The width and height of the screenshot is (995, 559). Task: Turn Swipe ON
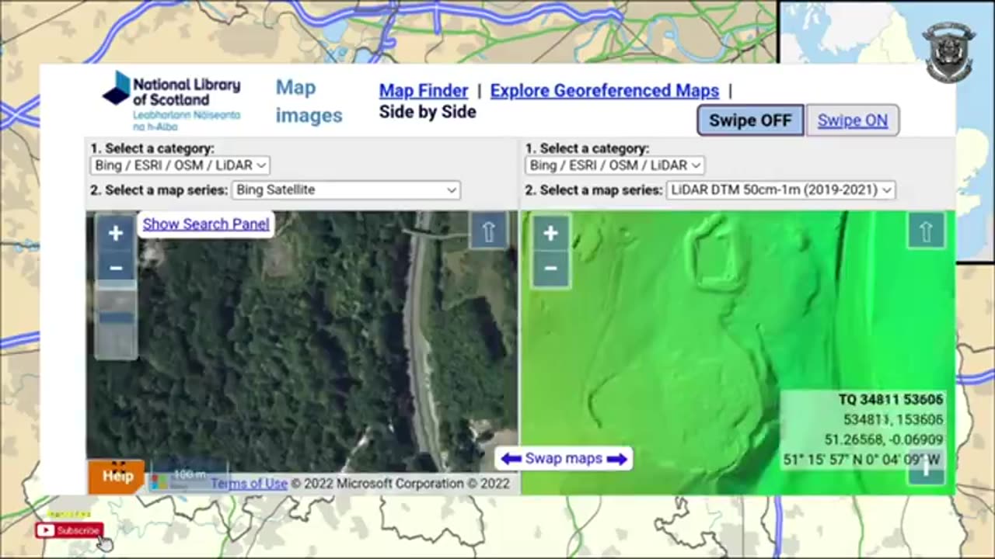point(852,120)
